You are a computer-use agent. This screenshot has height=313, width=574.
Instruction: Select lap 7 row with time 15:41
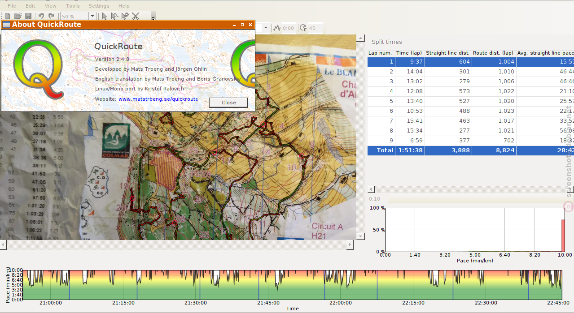click(471, 121)
